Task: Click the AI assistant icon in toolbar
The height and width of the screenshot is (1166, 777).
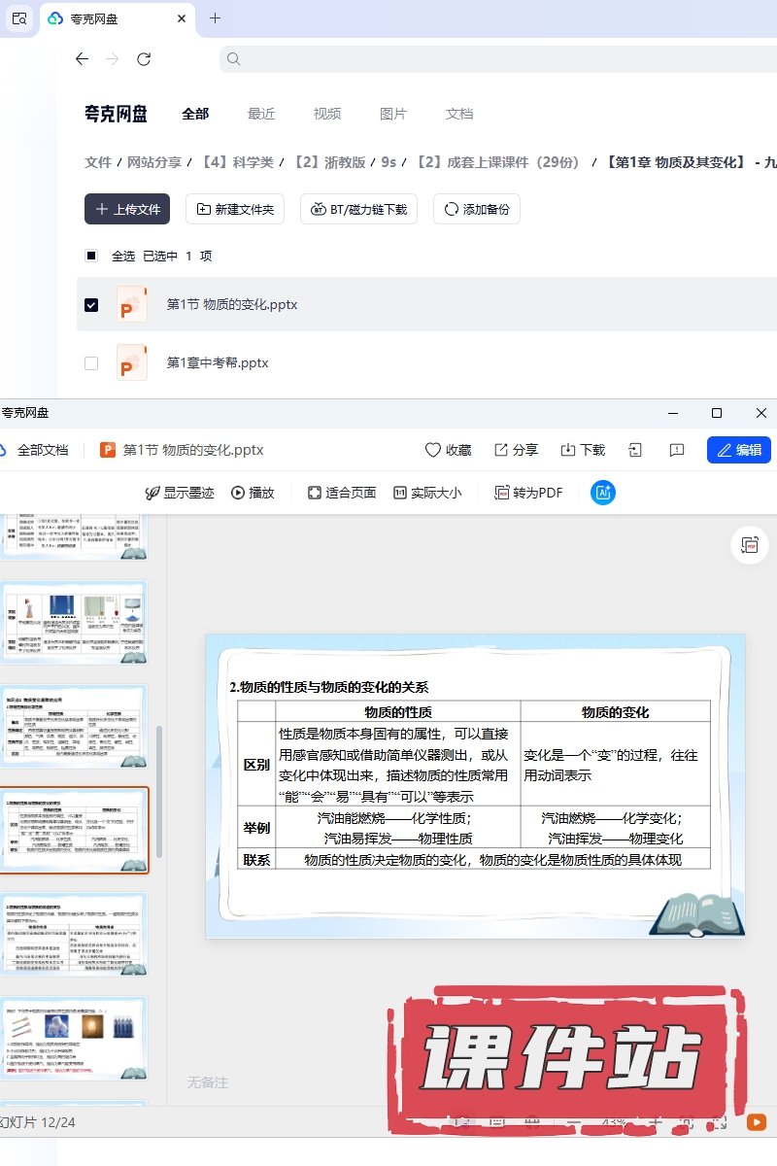Action: pyautogui.click(x=602, y=493)
